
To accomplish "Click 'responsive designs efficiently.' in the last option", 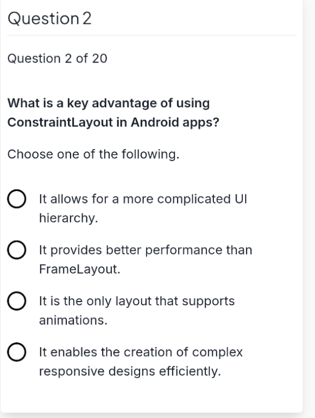I will coord(130,371).
